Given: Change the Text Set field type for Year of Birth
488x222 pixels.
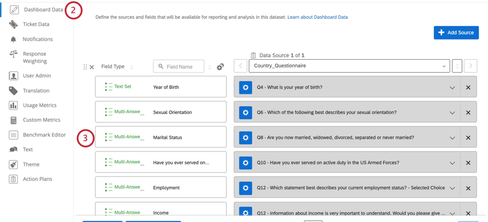Looking at the screenshot, I should click(x=118, y=87).
